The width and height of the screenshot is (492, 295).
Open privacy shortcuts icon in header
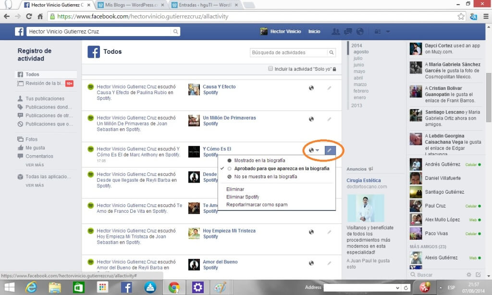[378, 31]
